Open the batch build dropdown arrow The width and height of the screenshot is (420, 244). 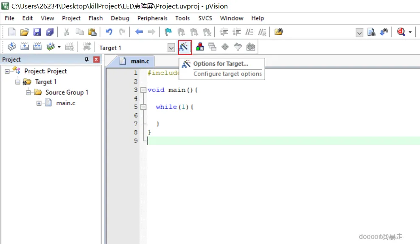tap(59, 47)
